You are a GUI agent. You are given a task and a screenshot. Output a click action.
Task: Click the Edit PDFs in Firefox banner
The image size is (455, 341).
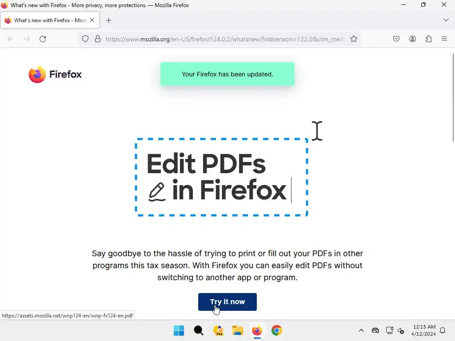tap(221, 177)
